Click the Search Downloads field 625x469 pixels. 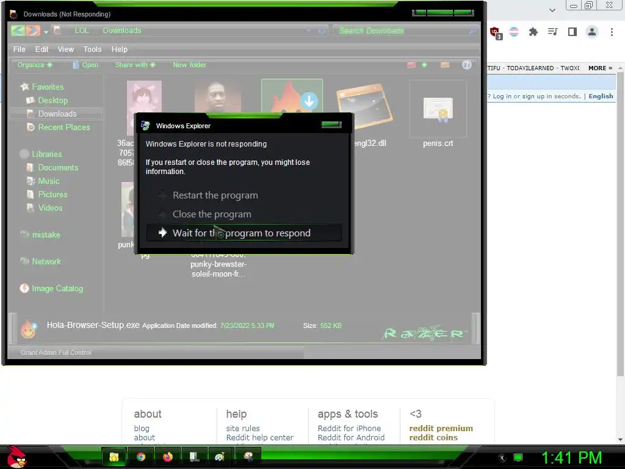coord(405,31)
